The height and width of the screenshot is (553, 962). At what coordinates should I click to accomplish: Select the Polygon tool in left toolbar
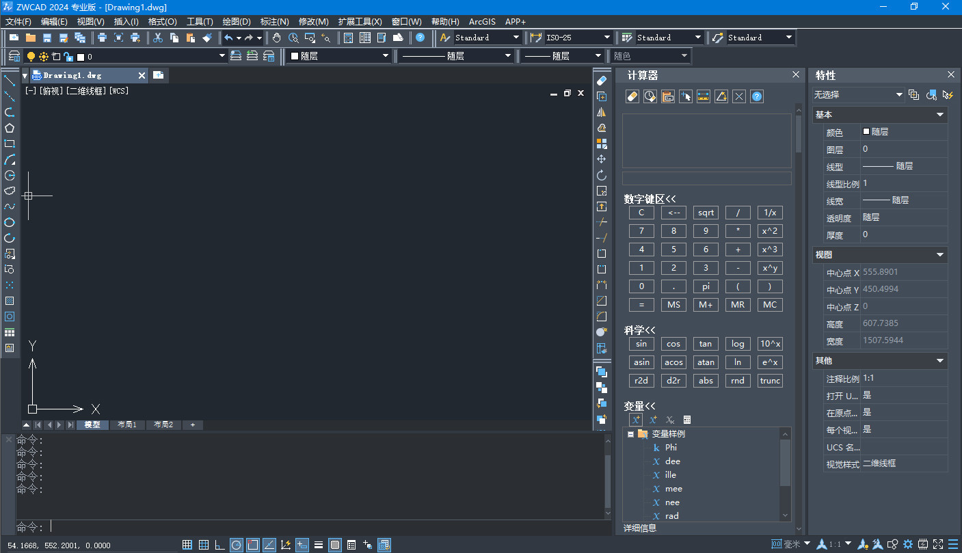point(10,128)
